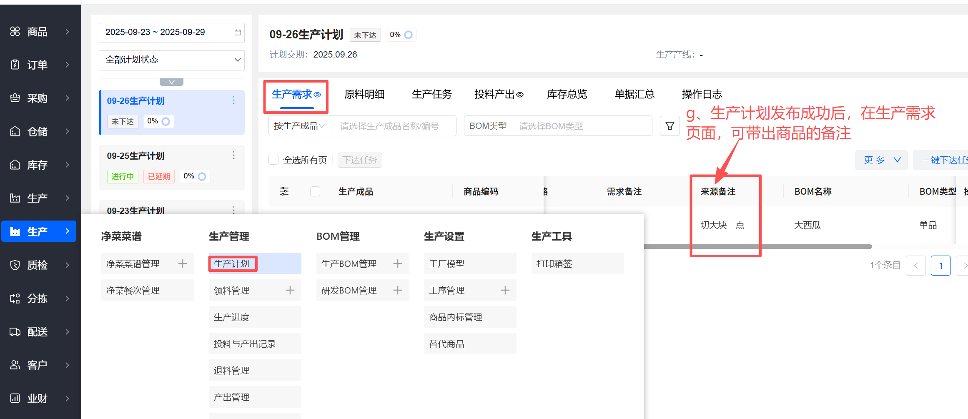
Task: Toggle the table header select-all checkbox
Action: click(315, 191)
